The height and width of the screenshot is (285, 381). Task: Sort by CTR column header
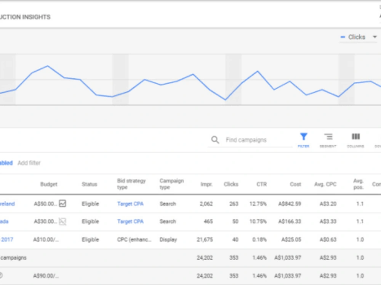(x=262, y=184)
